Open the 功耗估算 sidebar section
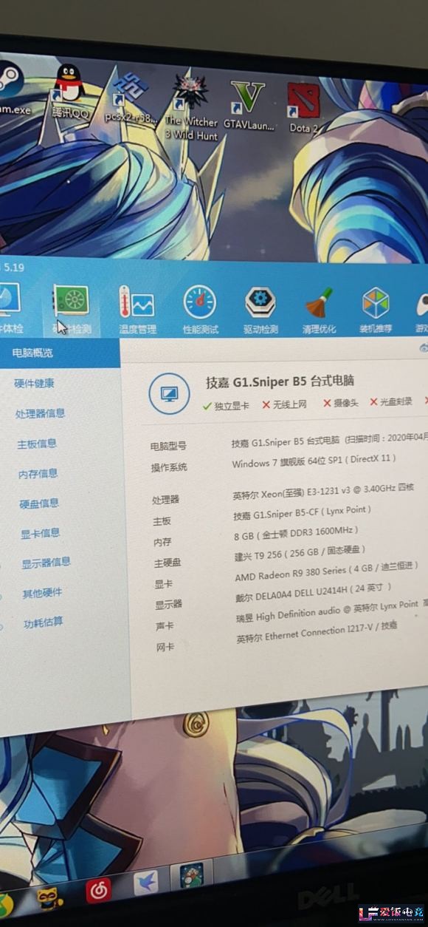Screen dimensions: 428x927 point(44,623)
